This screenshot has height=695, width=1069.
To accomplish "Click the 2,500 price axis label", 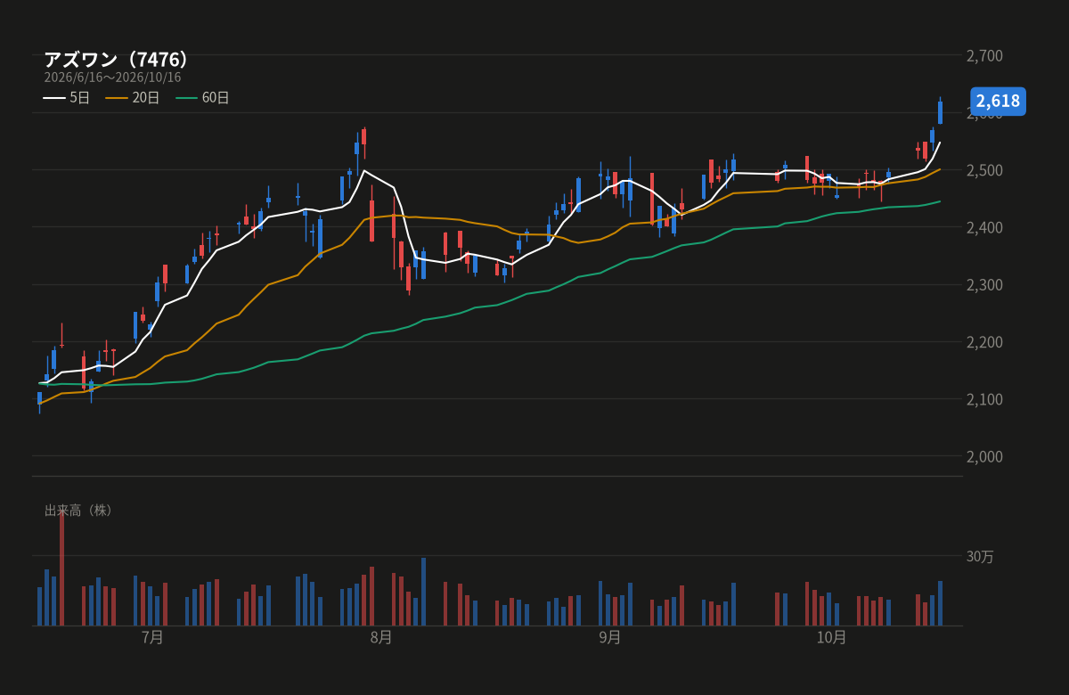I will point(984,170).
